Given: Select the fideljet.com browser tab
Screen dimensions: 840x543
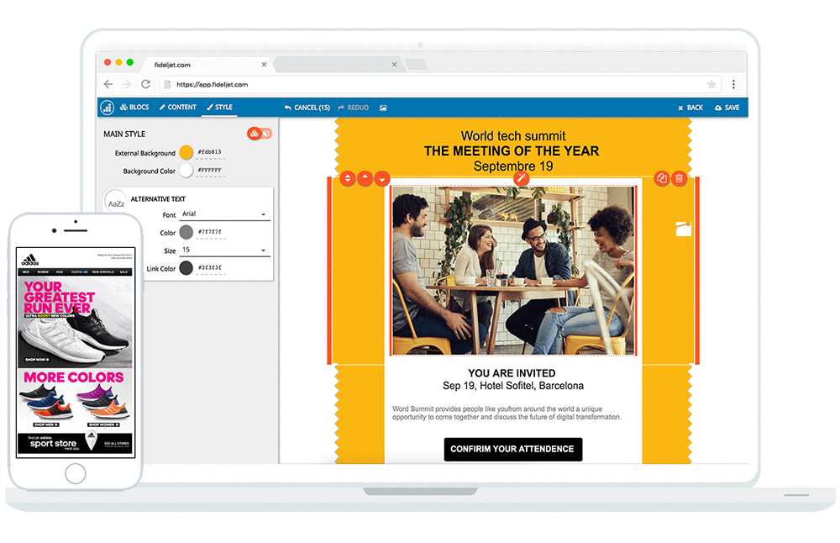Looking at the screenshot, I should coord(207,65).
